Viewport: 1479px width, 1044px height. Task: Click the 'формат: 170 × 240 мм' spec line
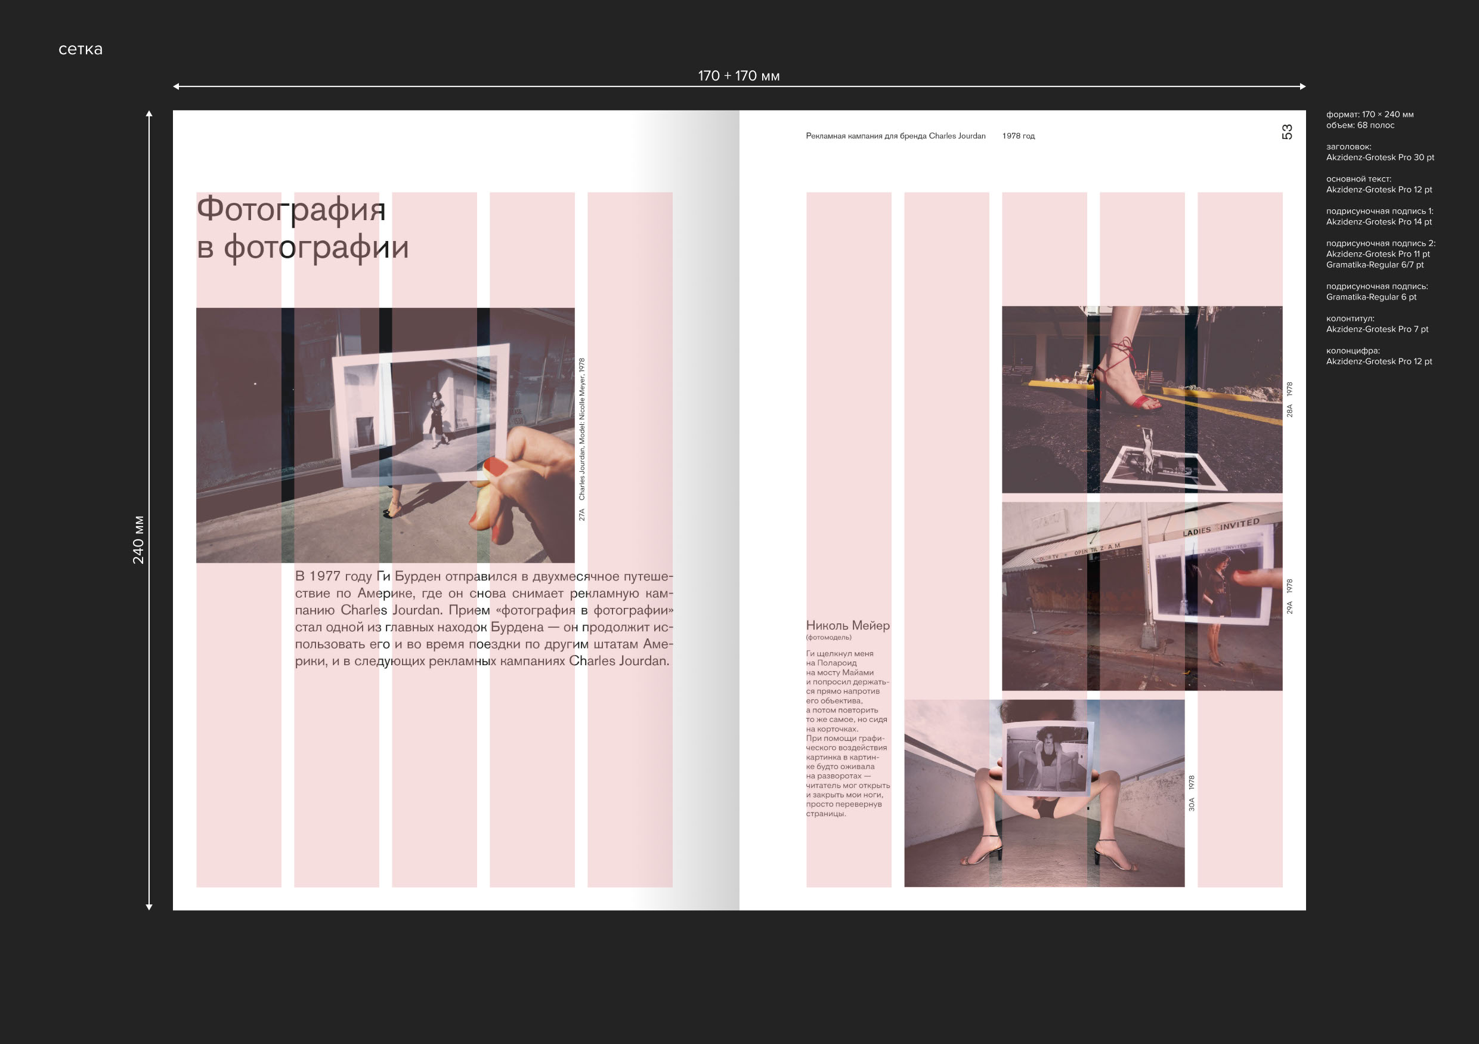point(1369,115)
